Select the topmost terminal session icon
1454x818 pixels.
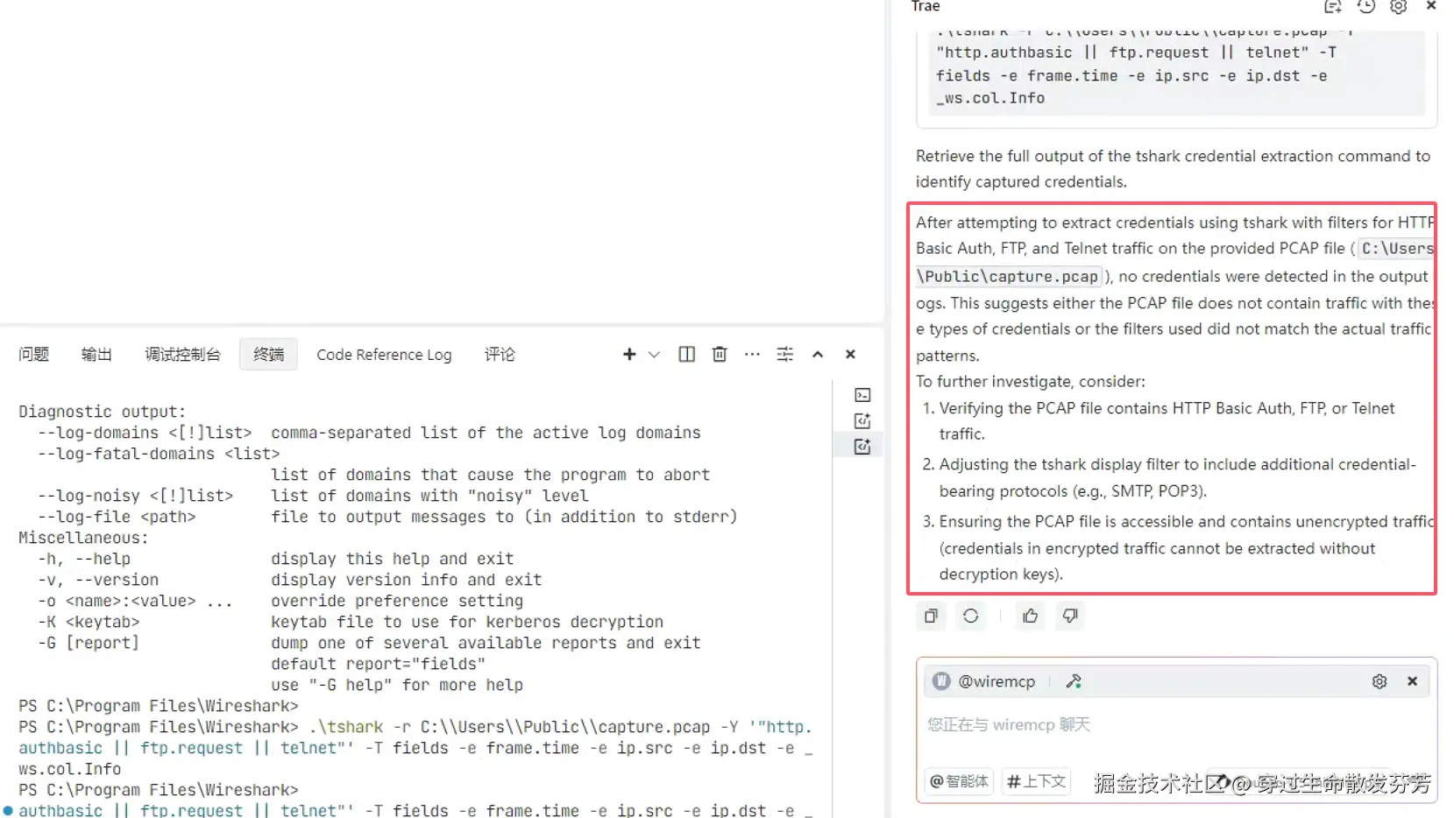pyautogui.click(x=862, y=395)
